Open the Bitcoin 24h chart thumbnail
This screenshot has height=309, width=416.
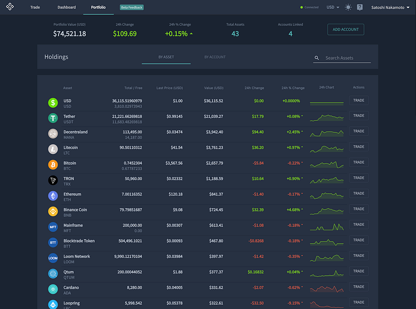tap(326, 165)
